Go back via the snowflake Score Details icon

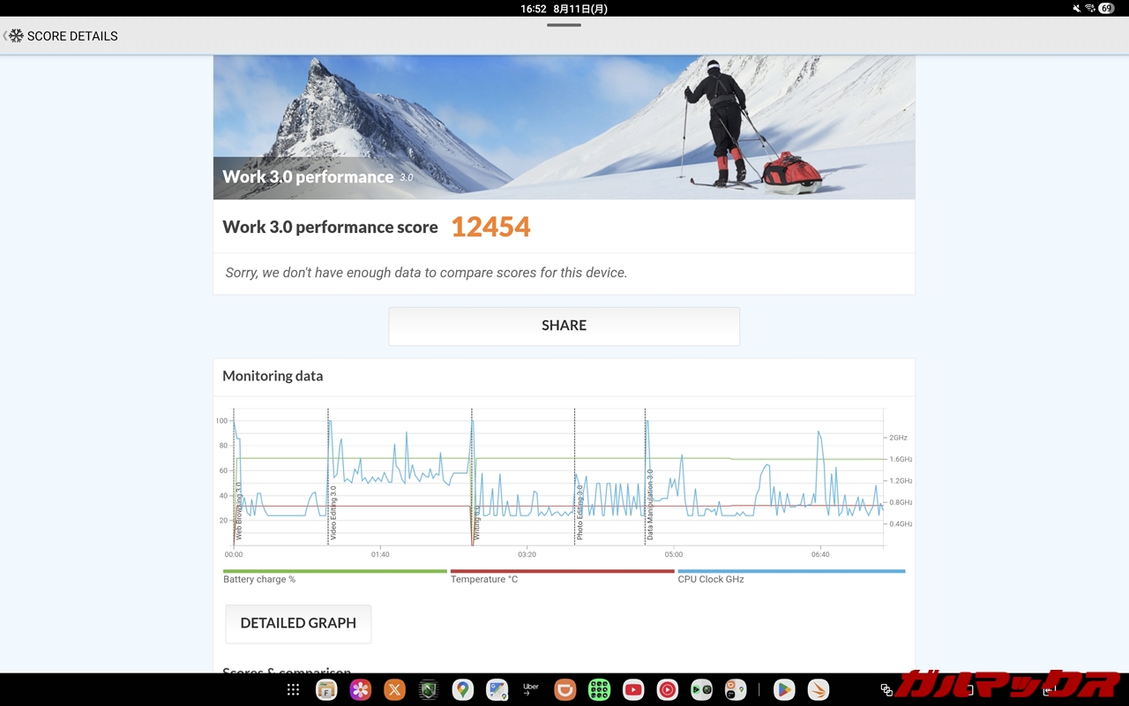tap(15, 36)
